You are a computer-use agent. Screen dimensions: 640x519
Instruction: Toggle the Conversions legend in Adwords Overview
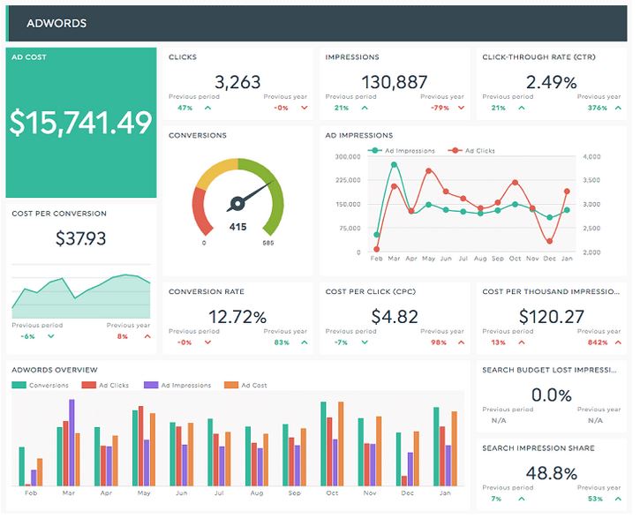tap(40, 385)
